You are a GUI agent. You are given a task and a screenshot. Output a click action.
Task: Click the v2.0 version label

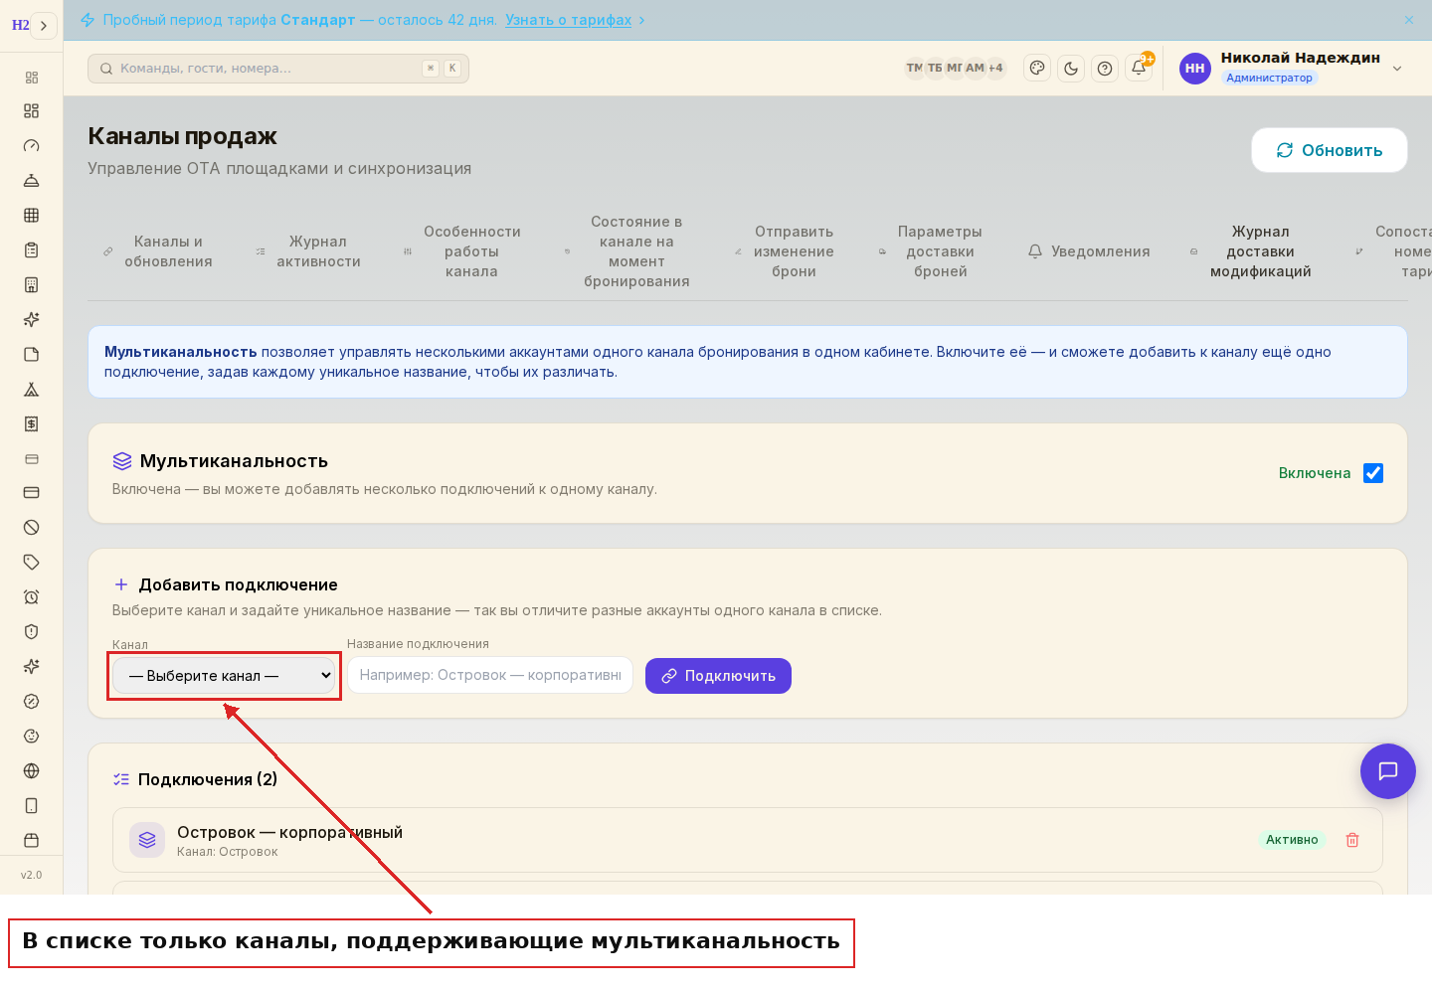tap(32, 876)
